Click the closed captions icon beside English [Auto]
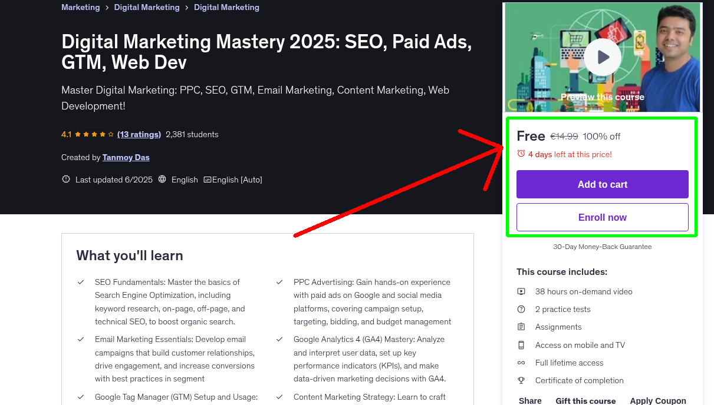Viewport: 714px width, 405px height. tap(208, 180)
